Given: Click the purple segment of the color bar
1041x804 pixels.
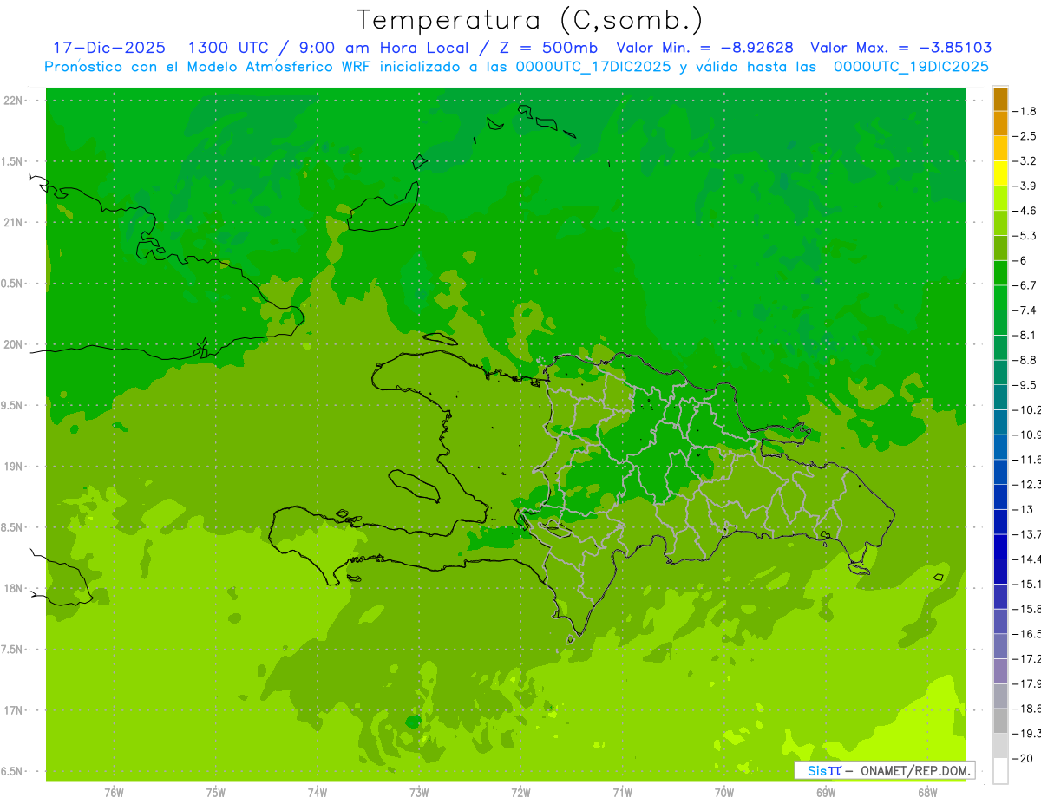Looking at the screenshot, I should point(1000,671).
